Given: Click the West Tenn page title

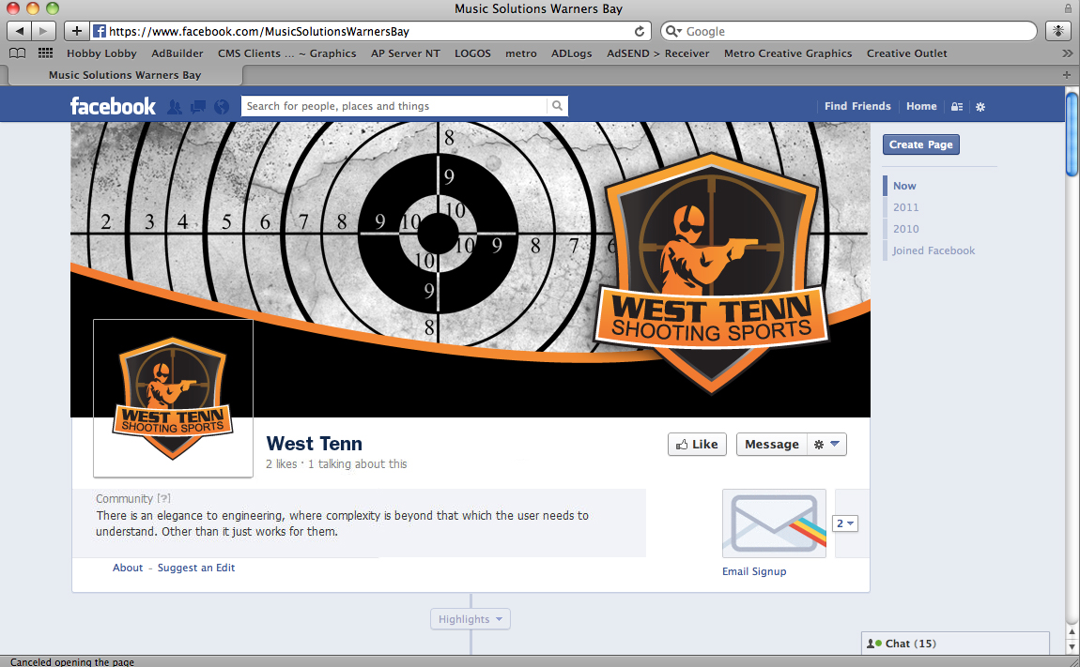Looking at the screenshot, I should (x=314, y=444).
